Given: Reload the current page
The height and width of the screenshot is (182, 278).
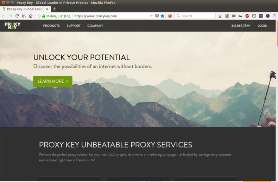Looking at the screenshot, I should click(x=17, y=16).
